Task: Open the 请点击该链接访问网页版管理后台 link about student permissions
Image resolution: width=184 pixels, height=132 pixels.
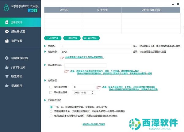Action: coord(133,89)
